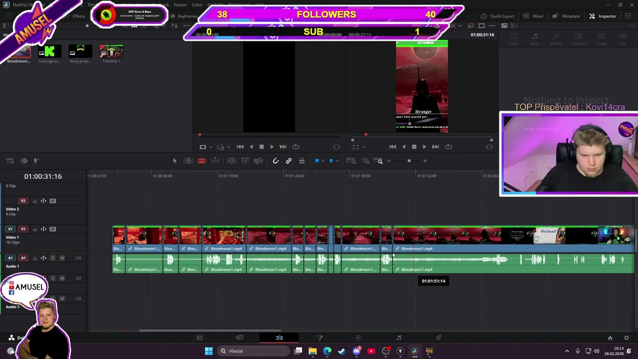Solo the Audio 1 track
The height and width of the screenshot is (359, 638).
coord(53,258)
